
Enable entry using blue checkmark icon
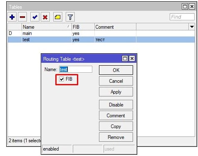pos(35,17)
